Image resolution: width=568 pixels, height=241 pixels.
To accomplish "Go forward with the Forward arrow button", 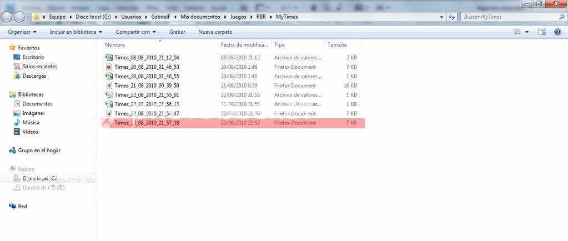I will coord(19,17).
